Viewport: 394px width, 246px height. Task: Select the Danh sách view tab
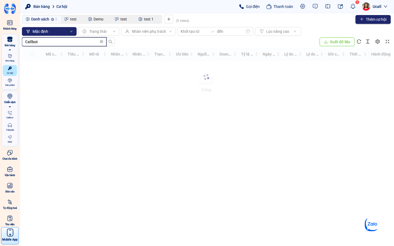click(x=41, y=19)
